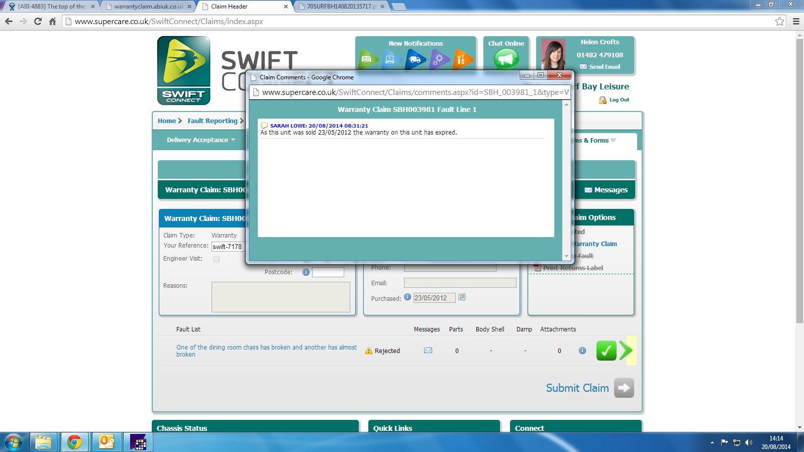Open the Purchased date calendar picker
This screenshot has width=804, height=452.
462,297
